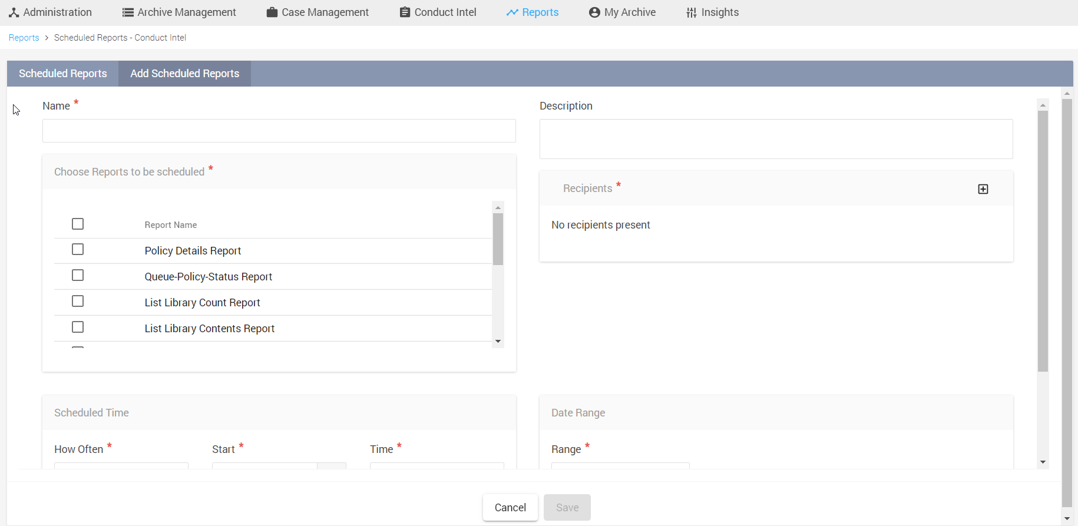Focus the Name input field
This screenshot has width=1078, height=526.
279,131
